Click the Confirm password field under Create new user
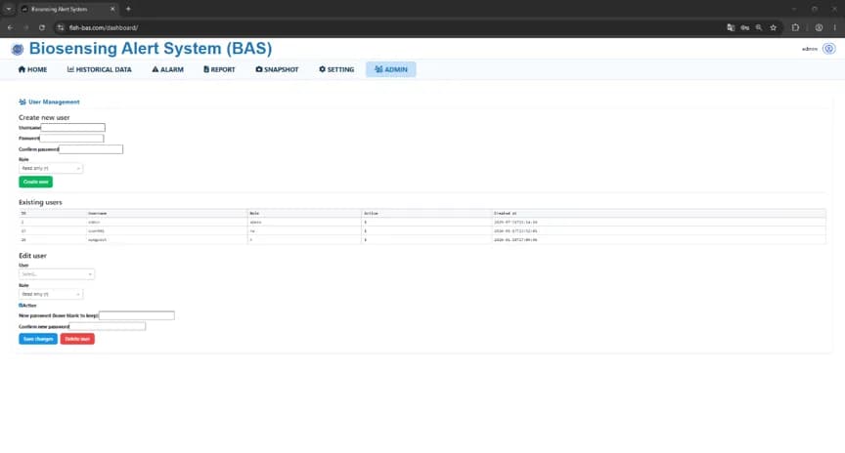Image resolution: width=845 pixels, height=453 pixels. click(91, 149)
